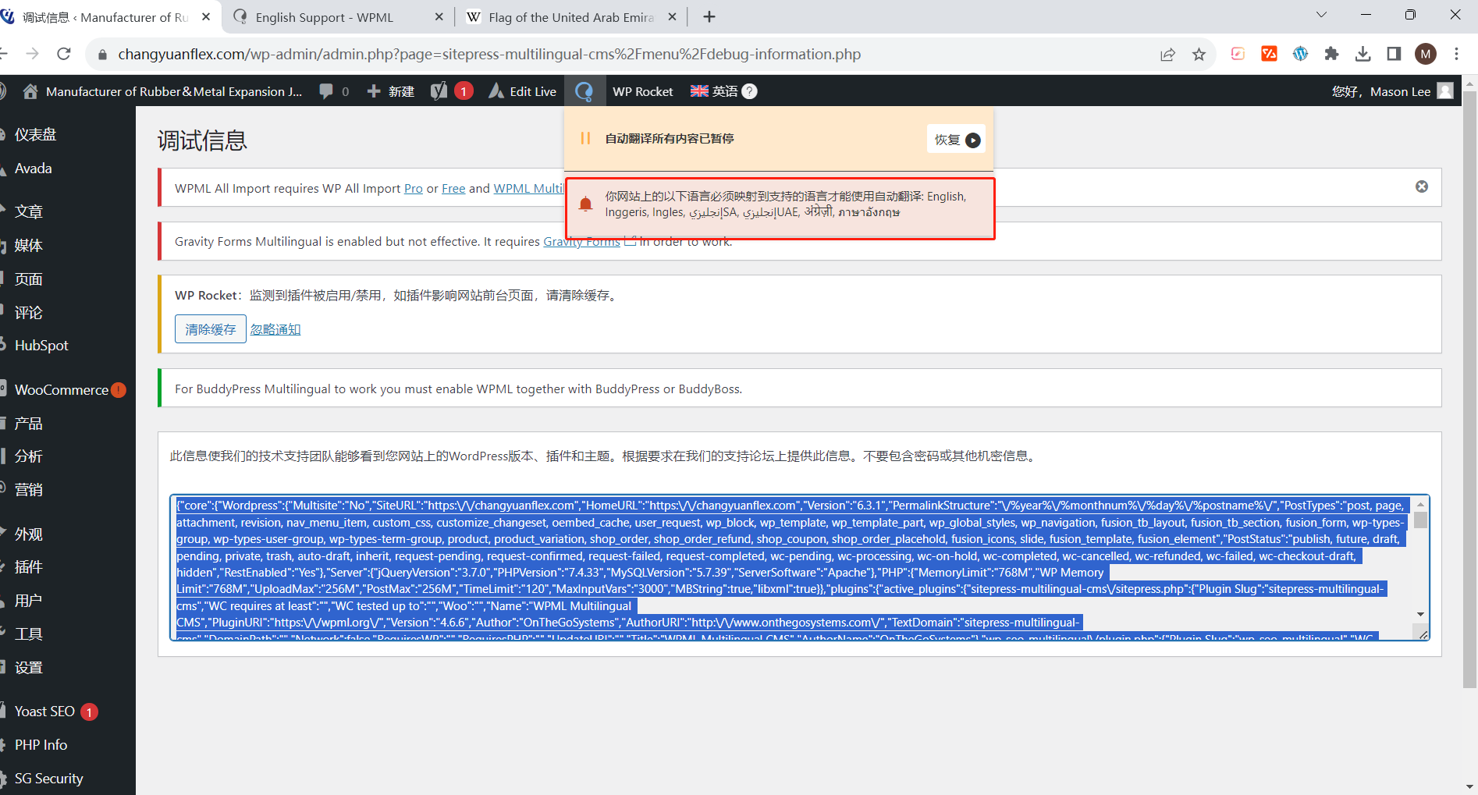Reload the current browser page
The width and height of the screenshot is (1478, 795).
[64, 54]
